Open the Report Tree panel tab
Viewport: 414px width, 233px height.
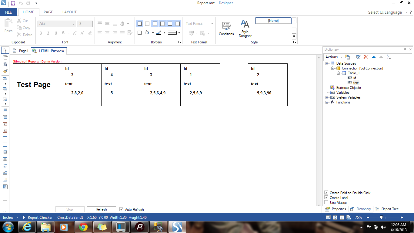(387, 209)
